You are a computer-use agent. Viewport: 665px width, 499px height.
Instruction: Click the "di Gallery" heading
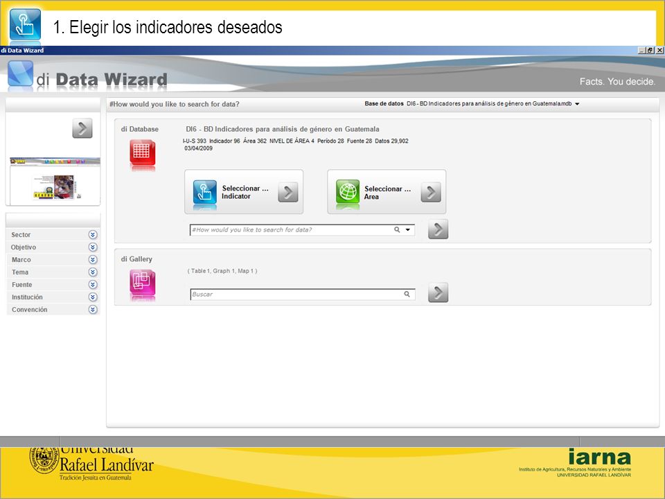point(136,259)
